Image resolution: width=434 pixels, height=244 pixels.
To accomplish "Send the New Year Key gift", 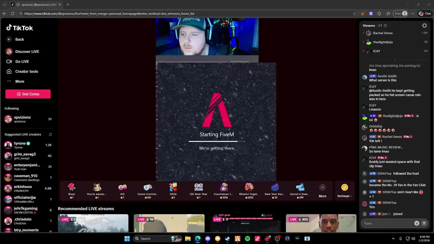I will [x=275, y=191].
